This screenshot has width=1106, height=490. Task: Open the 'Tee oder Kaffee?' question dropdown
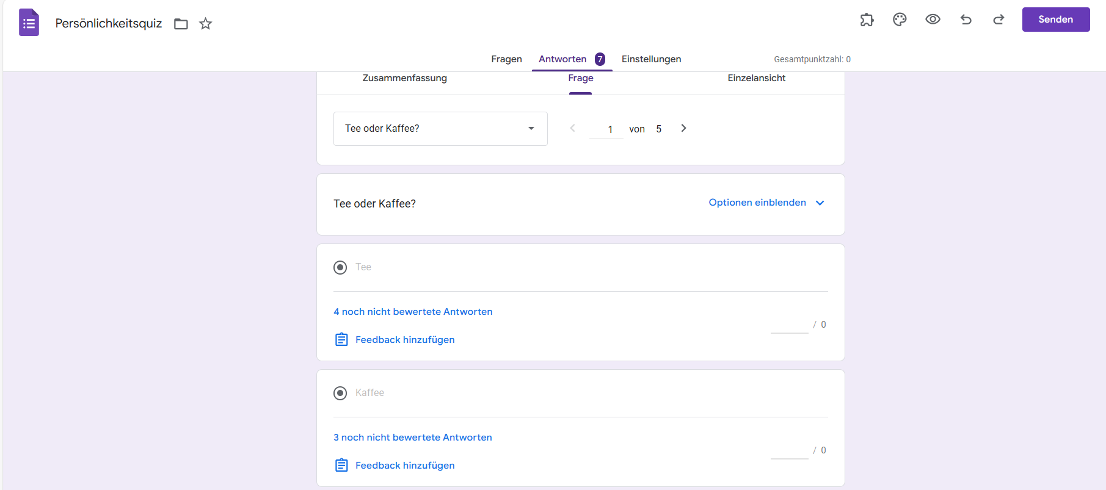point(440,129)
